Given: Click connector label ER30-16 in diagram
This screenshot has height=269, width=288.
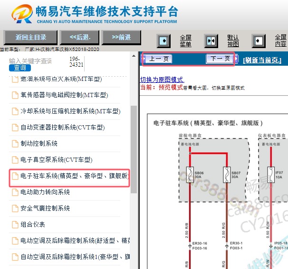Looking at the screenshot, I should click(200, 243).
